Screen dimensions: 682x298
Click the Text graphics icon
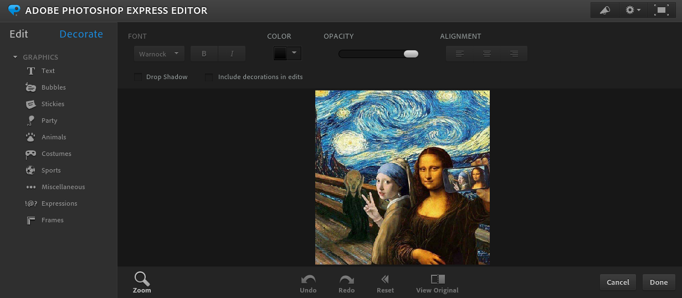31,71
